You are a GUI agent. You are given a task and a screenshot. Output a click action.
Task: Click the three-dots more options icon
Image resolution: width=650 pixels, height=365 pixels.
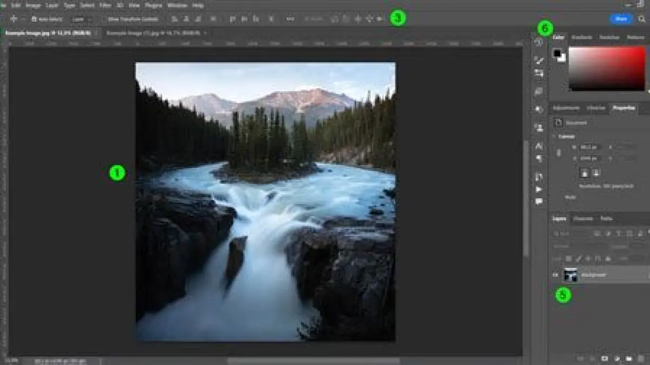[290, 19]
